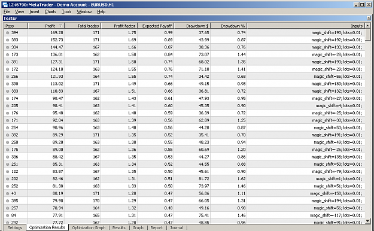The height and width of the screenshot is (231, 374).
Task: Select inputs cell magic_shift=55
Action: (x=337, y=77)
